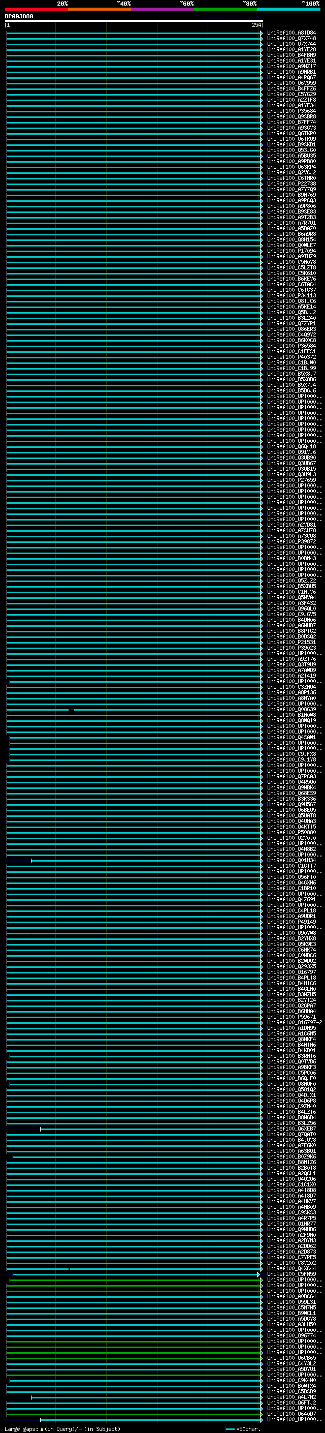Click the cyan ~100% identity legend bar
Screen dimensions: 325x1433
pyautogui.click(x=288, y=9)
